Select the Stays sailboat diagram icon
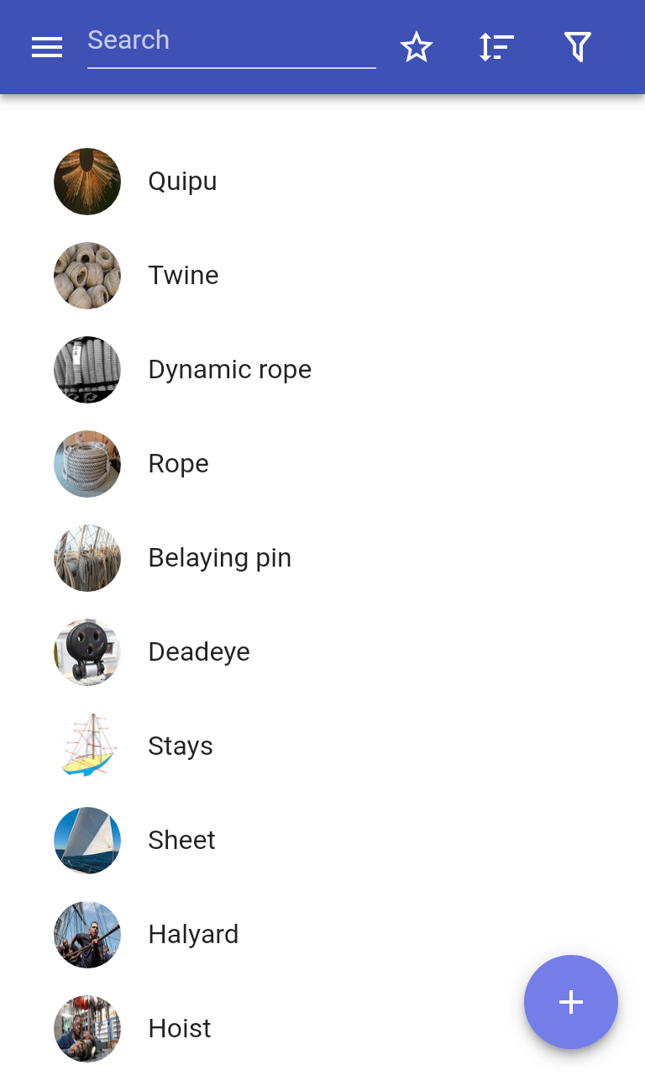This screenshot has height=1076, width=645. 87,746
